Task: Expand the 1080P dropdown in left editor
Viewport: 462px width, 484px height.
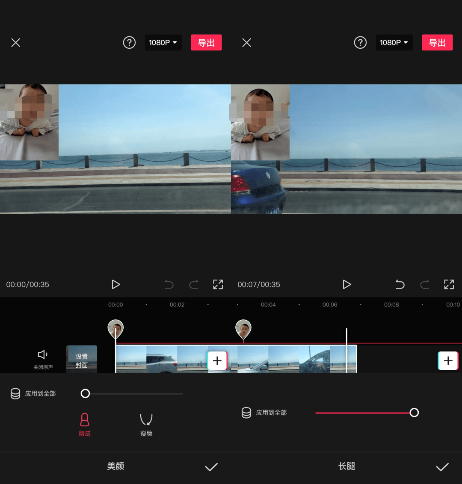Action: pos(163,43)
